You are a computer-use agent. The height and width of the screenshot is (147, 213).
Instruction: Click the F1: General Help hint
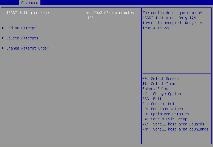tap(160, 104)
